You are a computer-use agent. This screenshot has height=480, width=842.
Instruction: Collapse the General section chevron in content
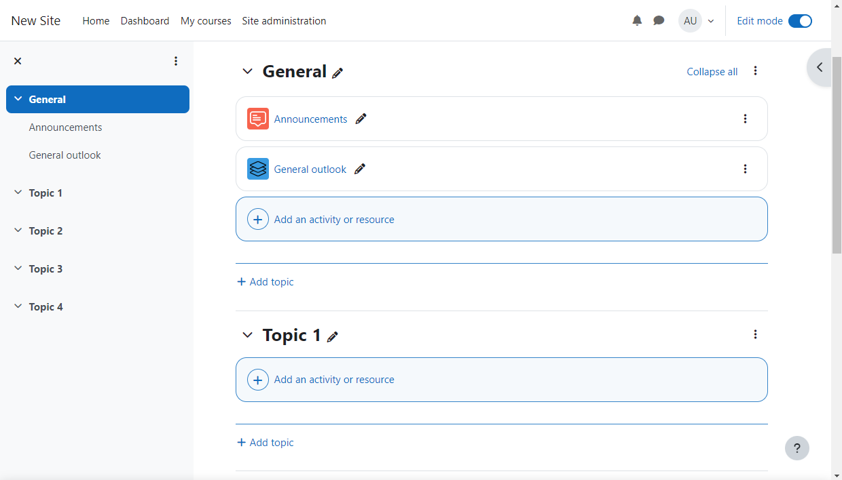click(248, 72)
